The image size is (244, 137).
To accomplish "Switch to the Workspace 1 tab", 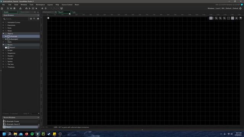I will point(48,12).
